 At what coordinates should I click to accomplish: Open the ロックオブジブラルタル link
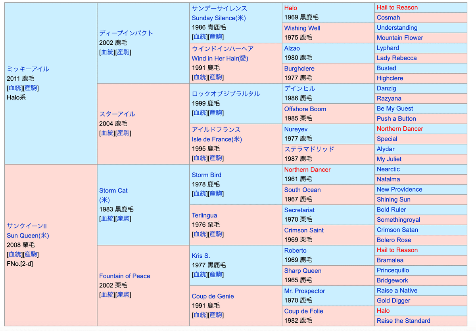[226, 94]
